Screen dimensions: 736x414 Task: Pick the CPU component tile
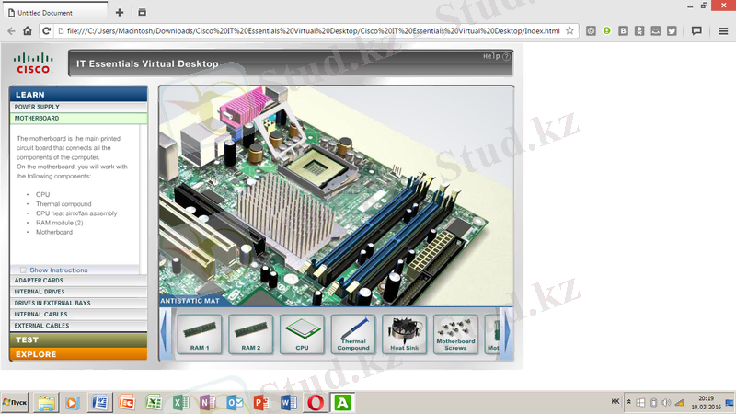(x=302, y=334)
